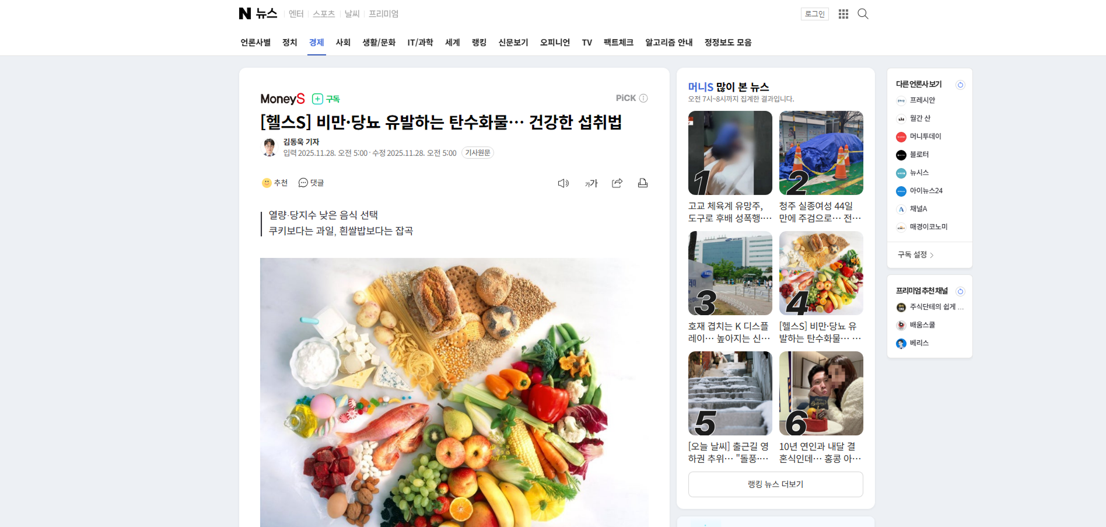This screenshot has width=1106, height=527.
Task: Click the 로그인 button
Action: (814, 14)
